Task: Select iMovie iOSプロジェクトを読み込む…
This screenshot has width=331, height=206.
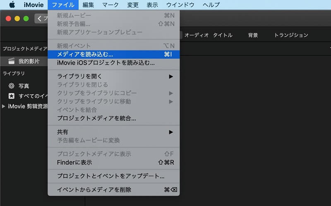Action: [x=114, y=63]
